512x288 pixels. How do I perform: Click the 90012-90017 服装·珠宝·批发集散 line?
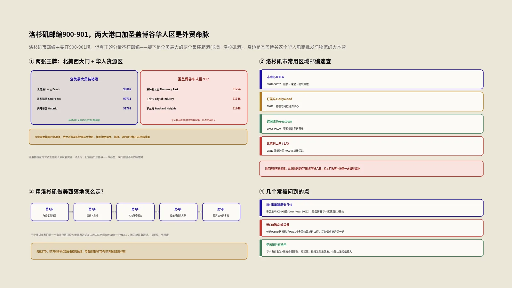point(288,84)
